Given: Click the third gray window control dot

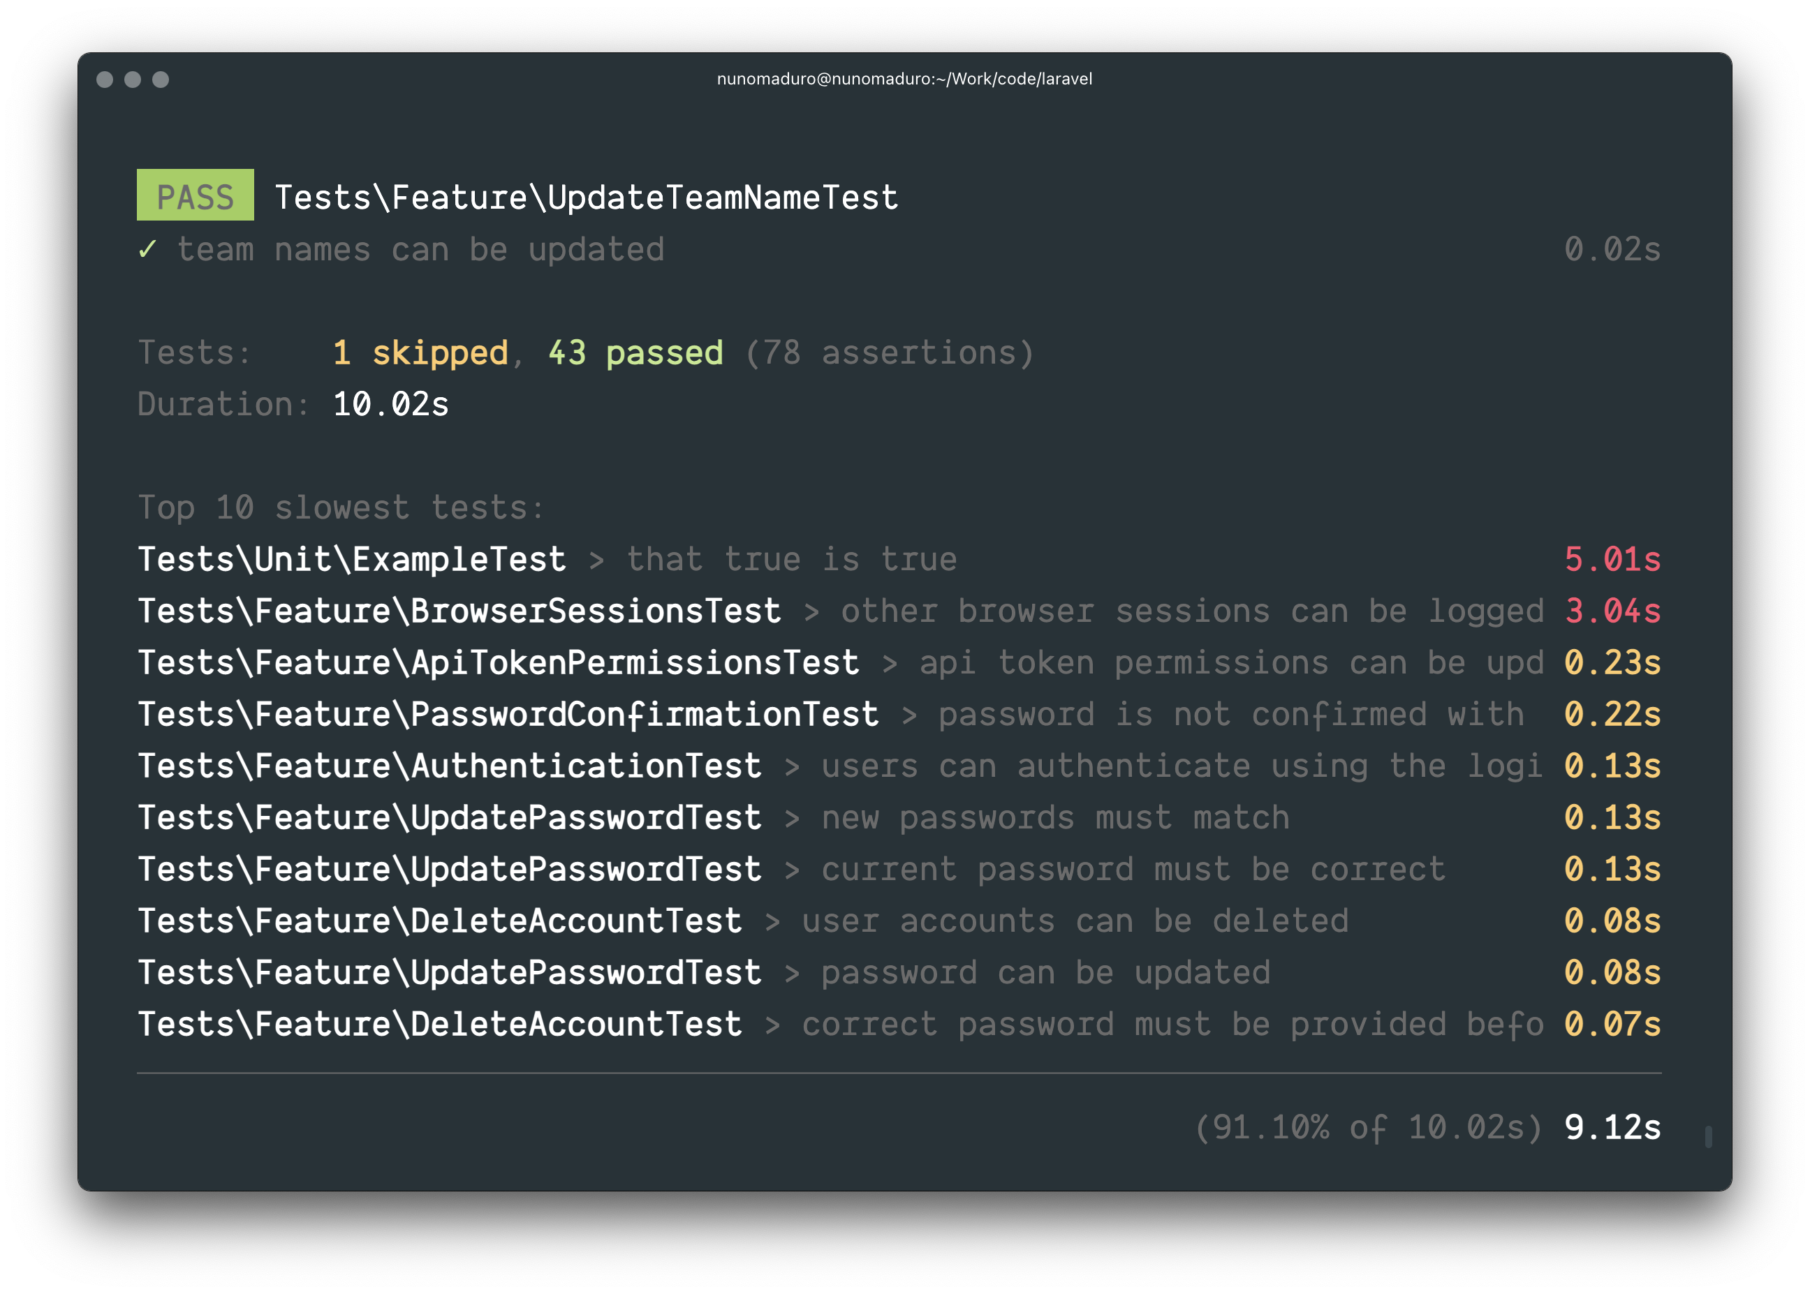Looking at the screenshot, I should (160, 79).
